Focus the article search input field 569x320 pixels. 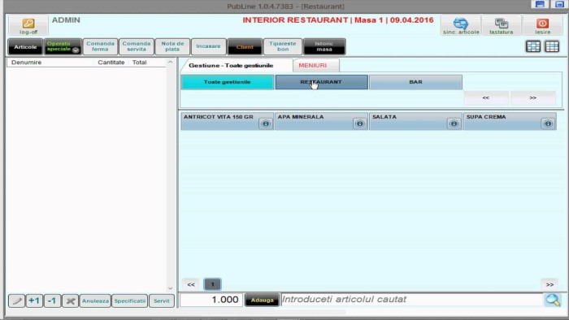411,300
